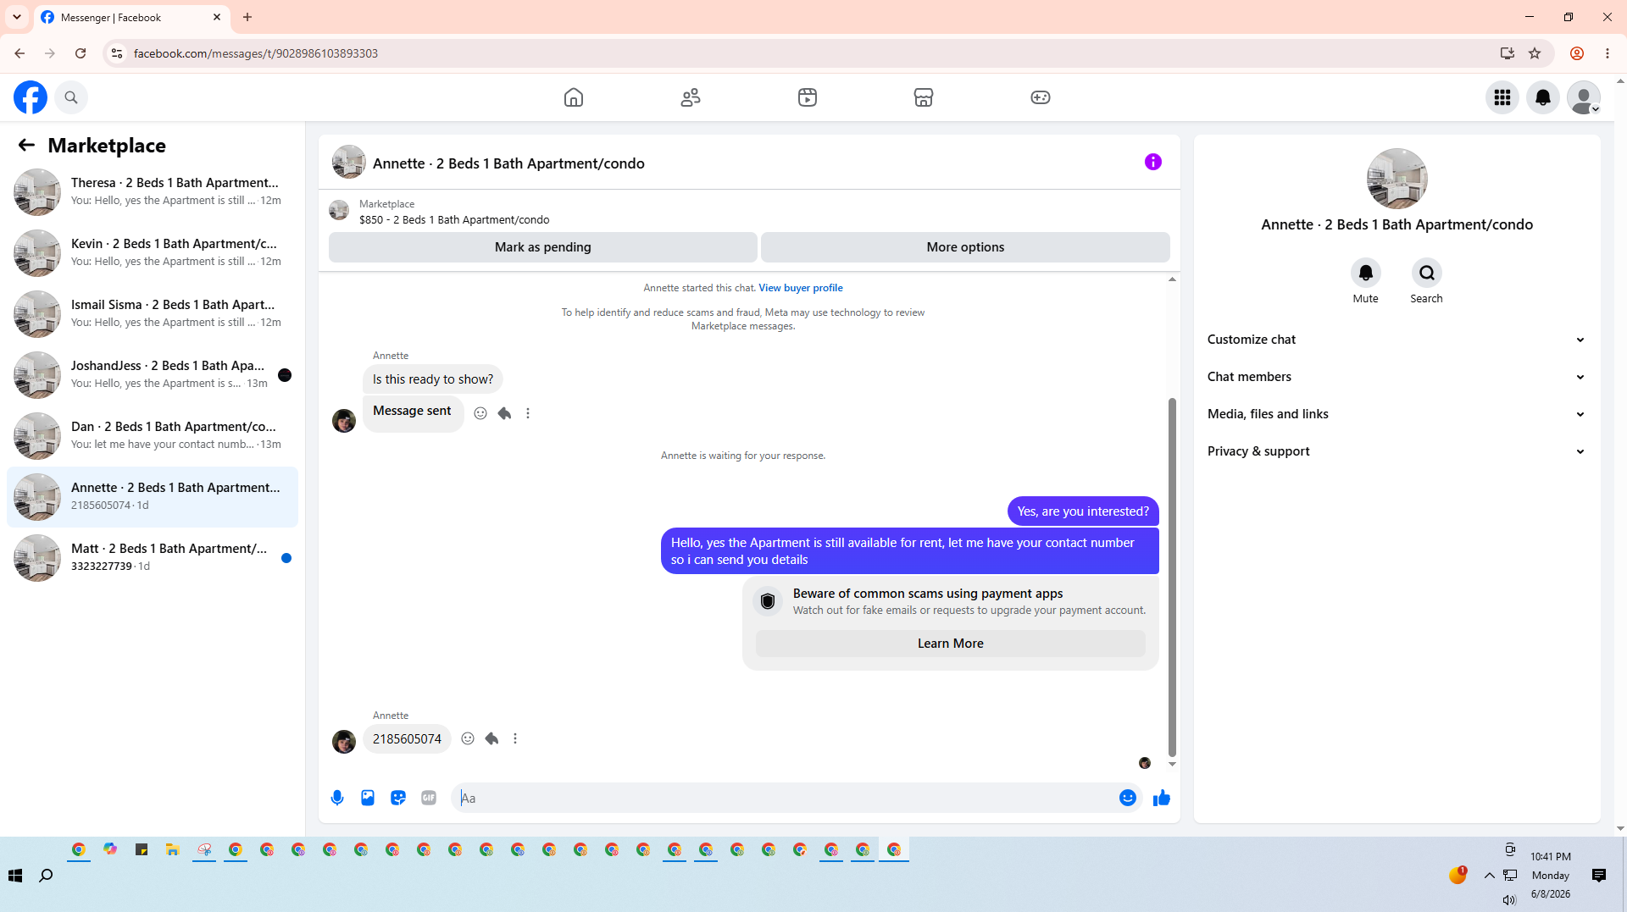The image size is (1627, 912).
Task: Expand Media, files and links section
Action: [x=1397, y=414]
